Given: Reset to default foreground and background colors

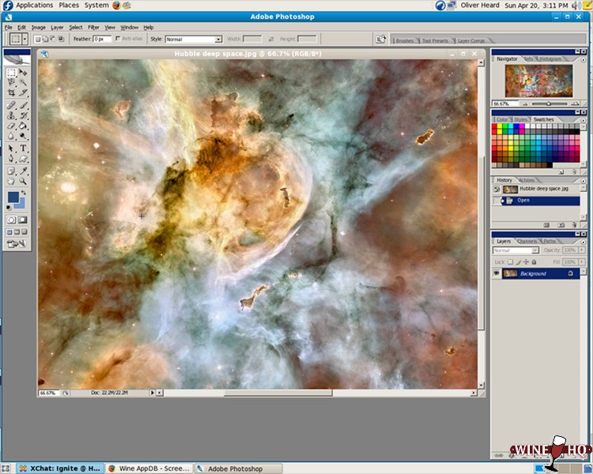Looking at the screenshot, I should (9, 208).
